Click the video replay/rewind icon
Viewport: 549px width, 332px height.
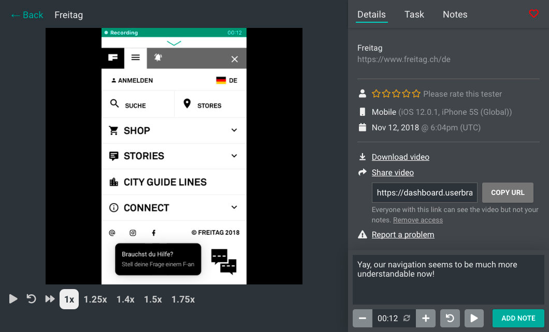point(32,299)
